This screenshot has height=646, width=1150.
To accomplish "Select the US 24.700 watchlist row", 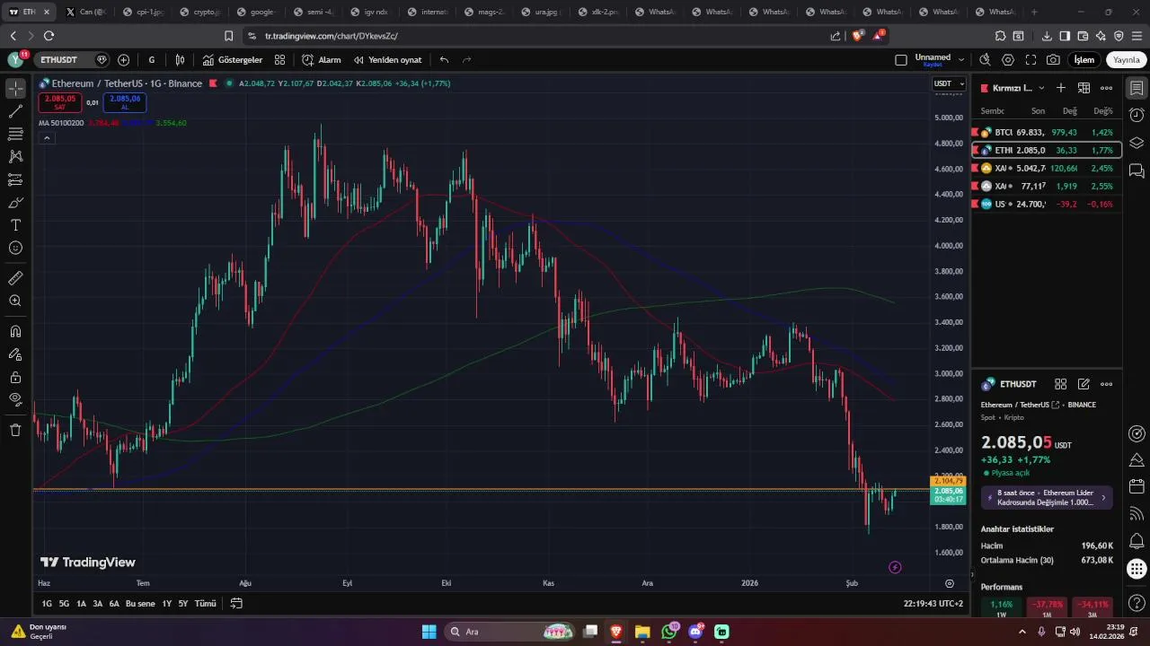I will click(1047, 204).
